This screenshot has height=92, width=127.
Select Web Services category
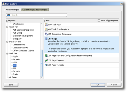(18, 24)
